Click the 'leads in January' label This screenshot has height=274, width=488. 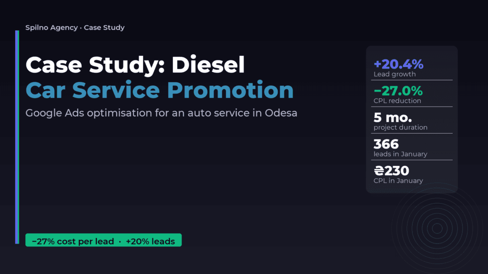pos(400,154)
